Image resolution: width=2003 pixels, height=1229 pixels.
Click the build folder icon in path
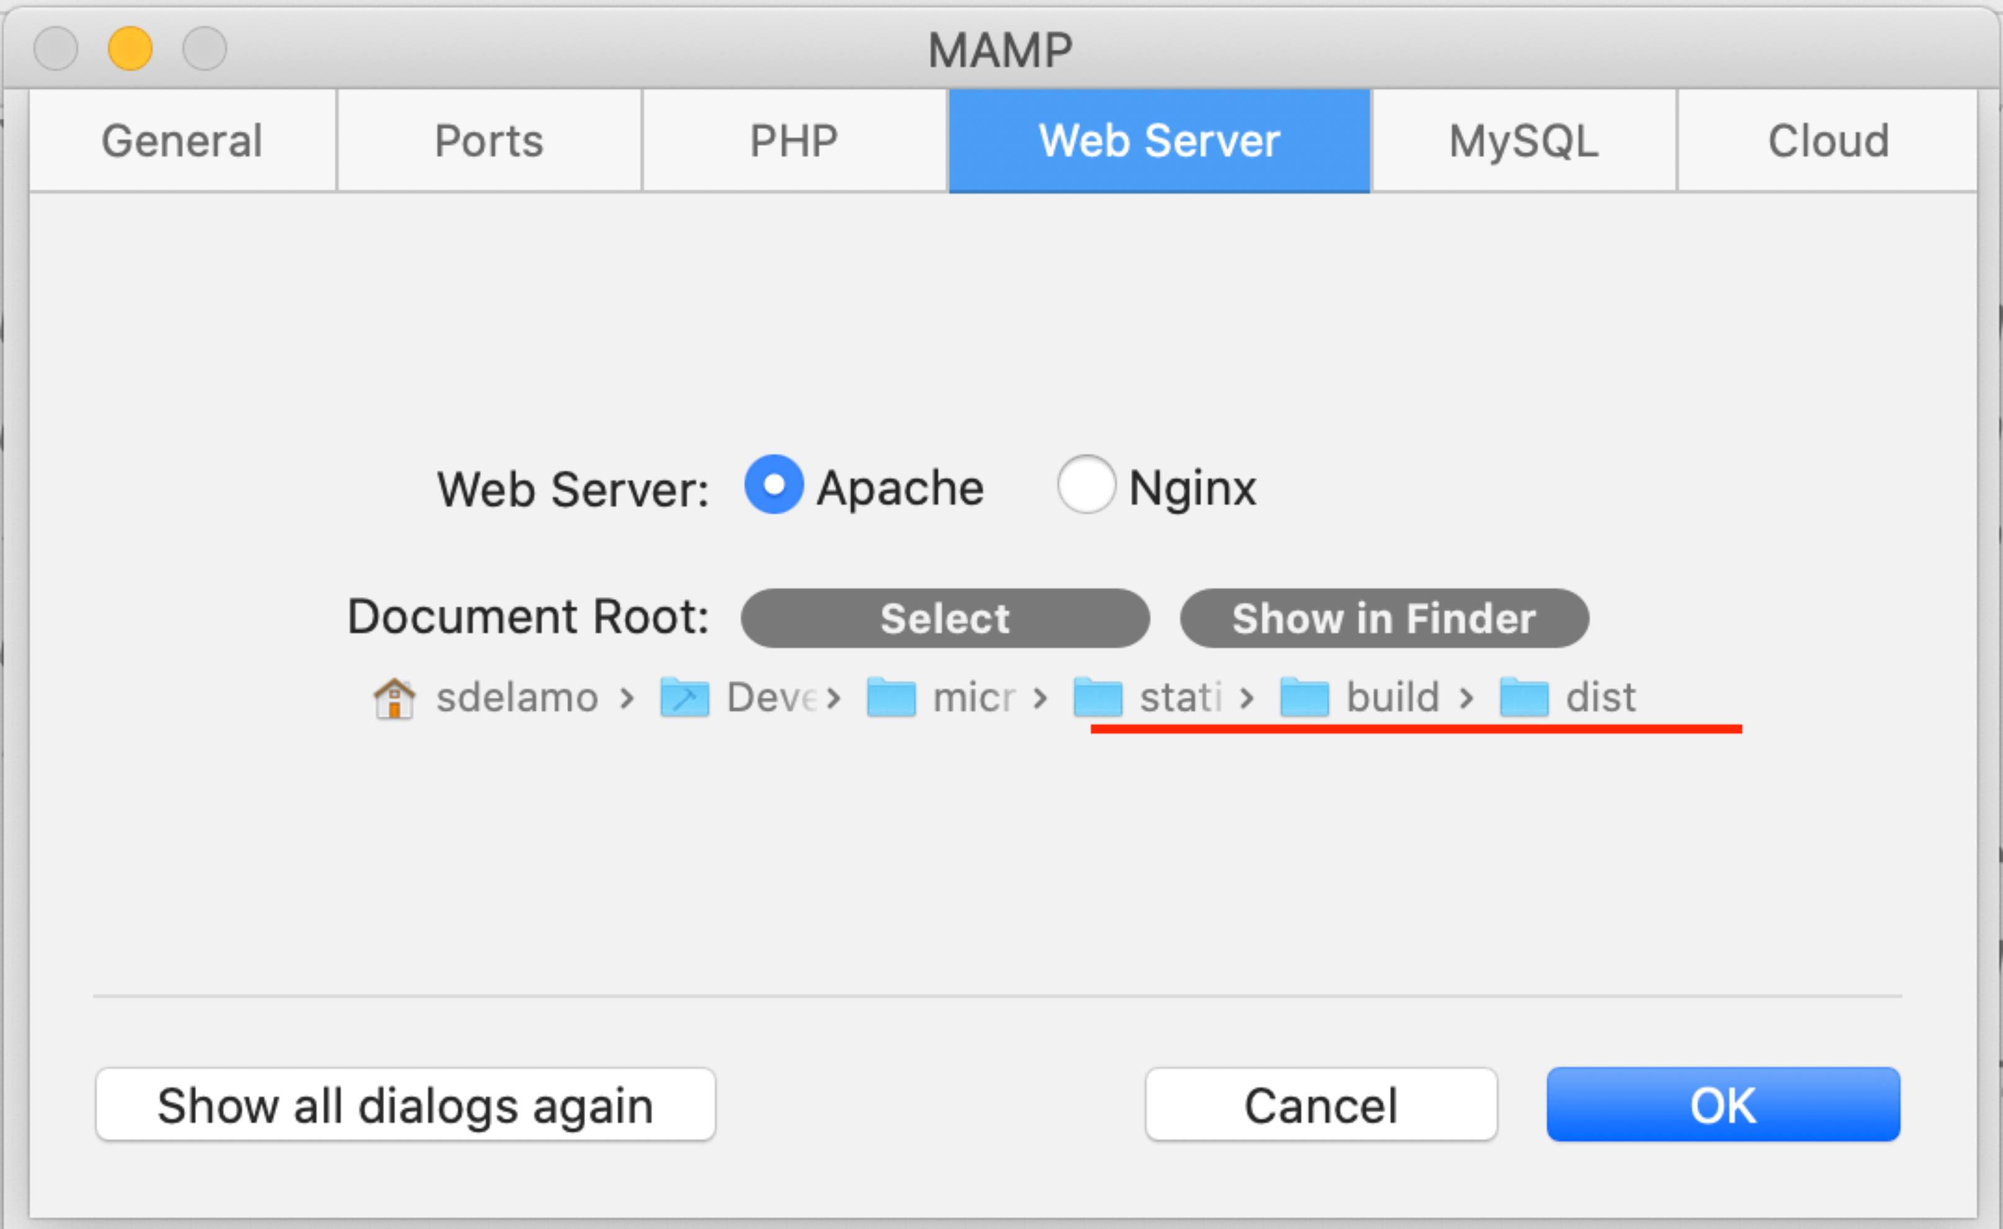(x=1304, y=698)
